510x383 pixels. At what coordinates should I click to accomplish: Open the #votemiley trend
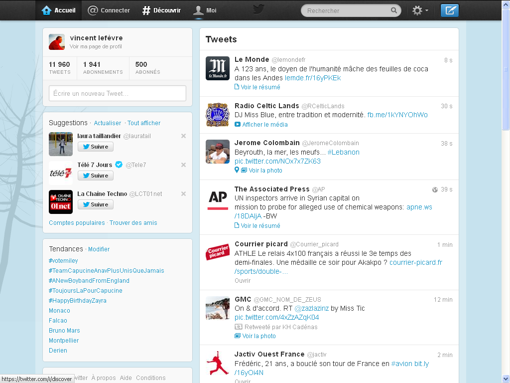(63, 260)
